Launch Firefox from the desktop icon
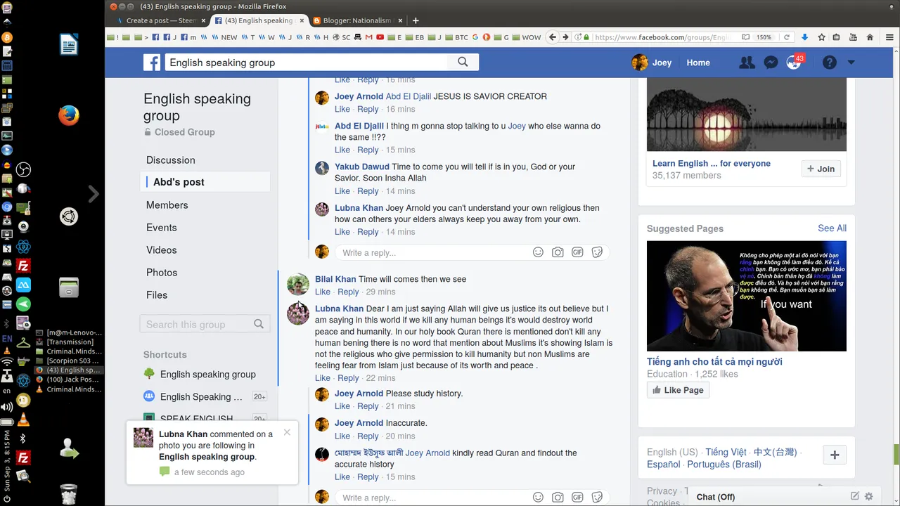900x506 pixels. coord(68,115)
